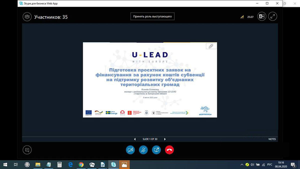Toggle the microphone mute button
Viewport: 300px width, 169px height.
coord(143,150)
